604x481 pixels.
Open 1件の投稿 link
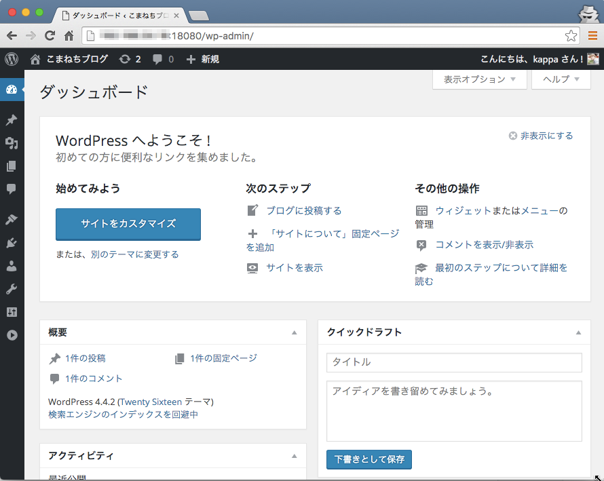(x=86, y=358)
